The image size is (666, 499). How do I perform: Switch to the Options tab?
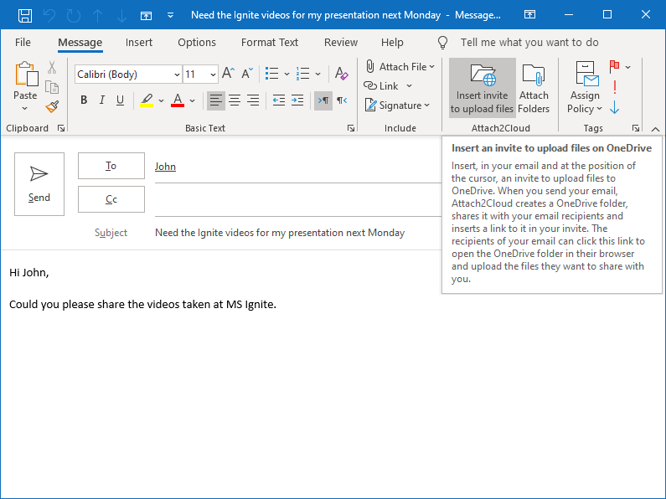tap(197, 43)
